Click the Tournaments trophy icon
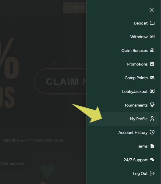 [x=152, y=105]
